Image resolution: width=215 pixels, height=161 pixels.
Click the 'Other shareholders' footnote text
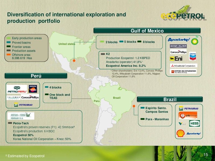[137, 74]
